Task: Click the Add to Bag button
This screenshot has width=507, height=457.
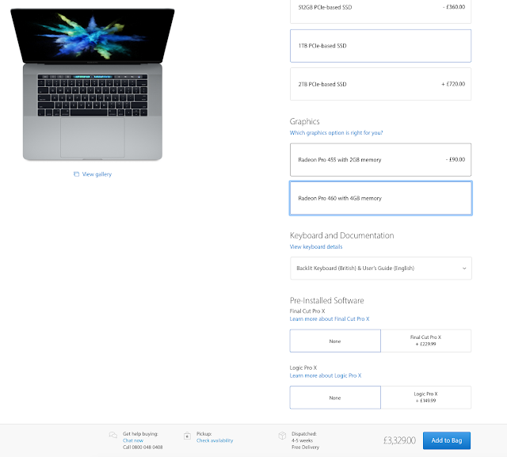Action: tap(447, 440)
